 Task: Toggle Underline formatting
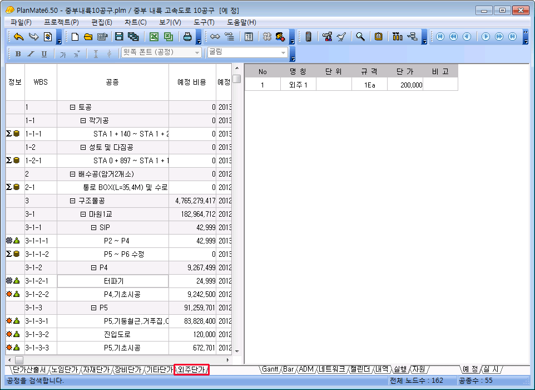[44, 53]
